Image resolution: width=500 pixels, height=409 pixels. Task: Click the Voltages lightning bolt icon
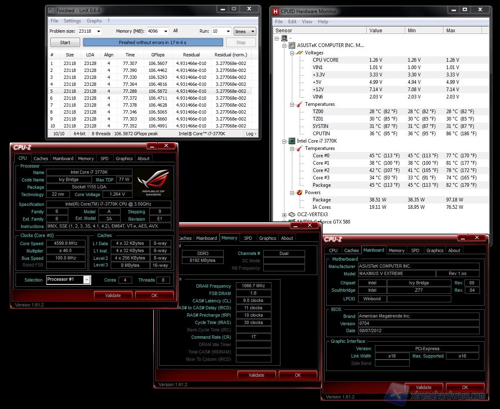(300, 53)
